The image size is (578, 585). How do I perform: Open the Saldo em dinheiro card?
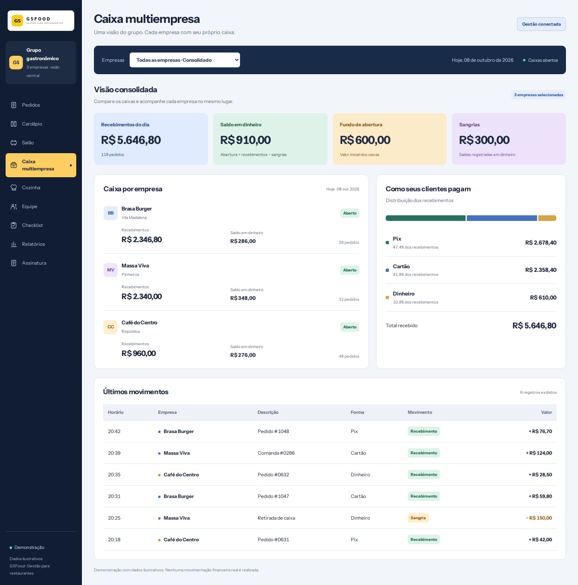[x=270, y=139]
